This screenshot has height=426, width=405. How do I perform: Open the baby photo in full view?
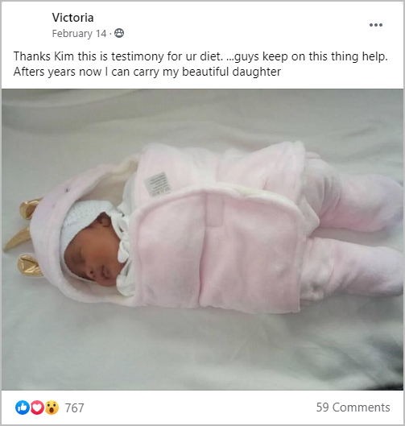(202, 239)
